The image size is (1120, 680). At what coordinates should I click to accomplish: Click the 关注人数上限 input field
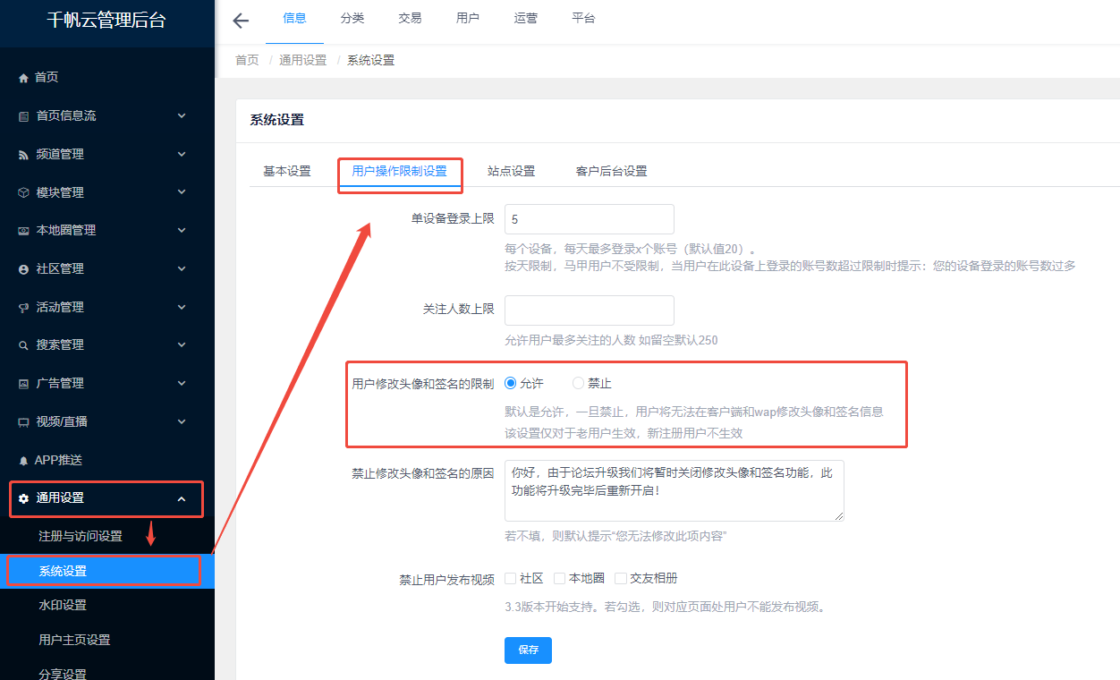(x=589, y=310)
